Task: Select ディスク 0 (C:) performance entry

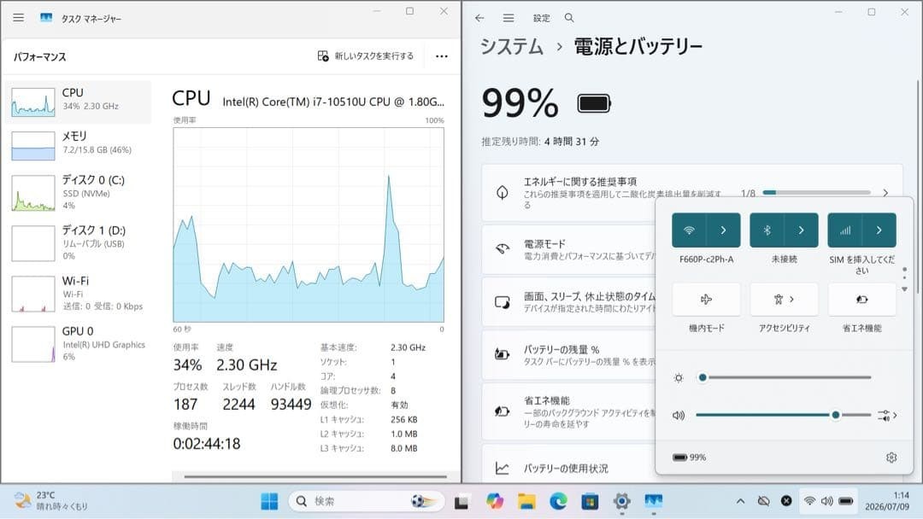Action: pyautogui.click(x=79, y=192)
